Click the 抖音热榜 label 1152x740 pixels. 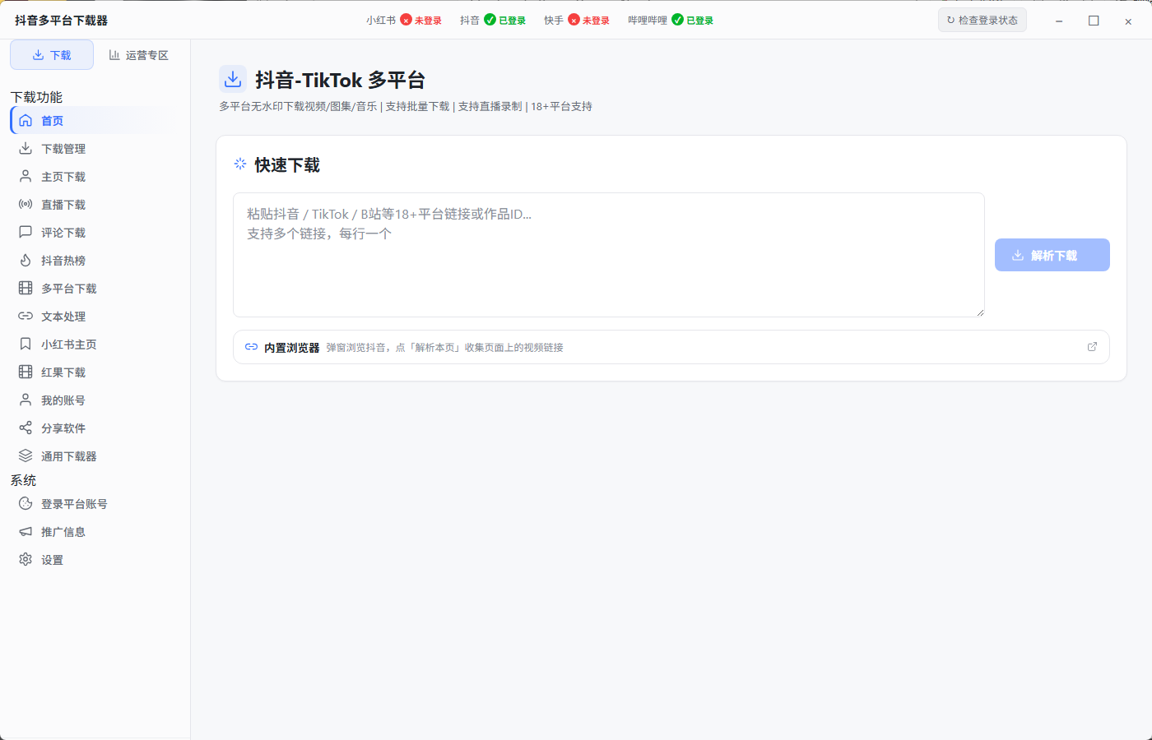pyautogui.click(x=63, y=261)
